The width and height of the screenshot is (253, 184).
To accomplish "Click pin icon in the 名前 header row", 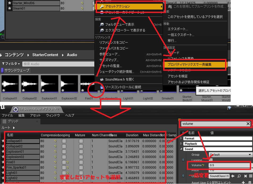I will coord(183,133).
